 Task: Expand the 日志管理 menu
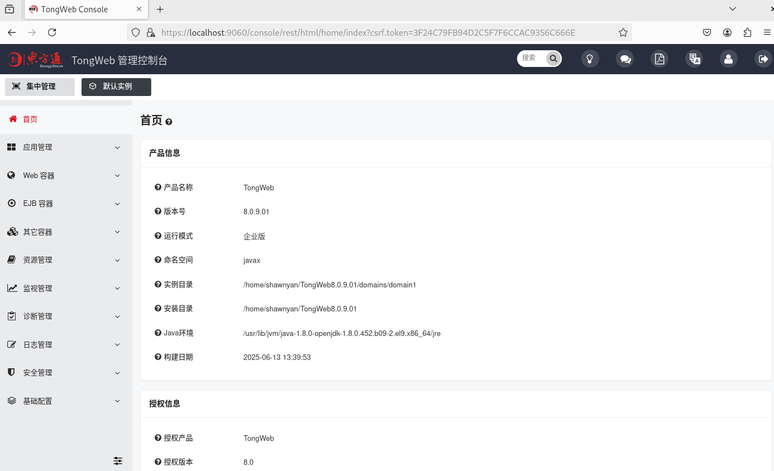click(x=66, y=345)
